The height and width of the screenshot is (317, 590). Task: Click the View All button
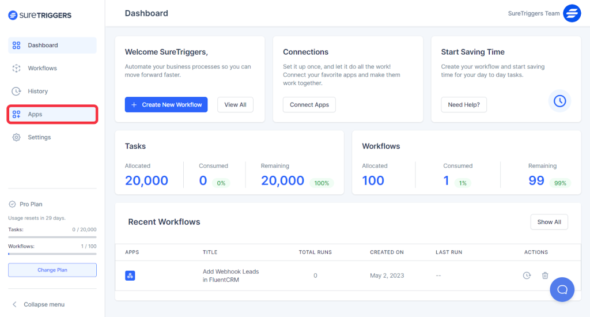(235, 104)
